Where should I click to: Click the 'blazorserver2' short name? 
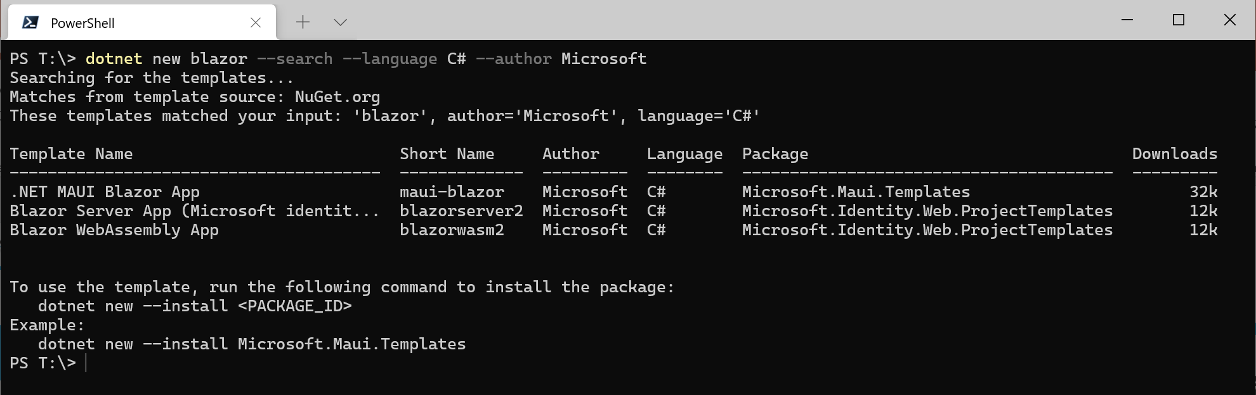[x=461, y=211]
